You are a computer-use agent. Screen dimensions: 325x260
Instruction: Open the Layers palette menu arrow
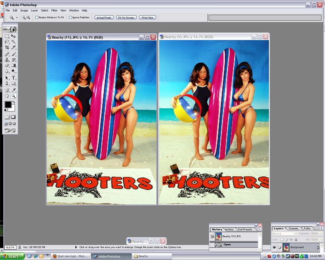tap(321, 228)
